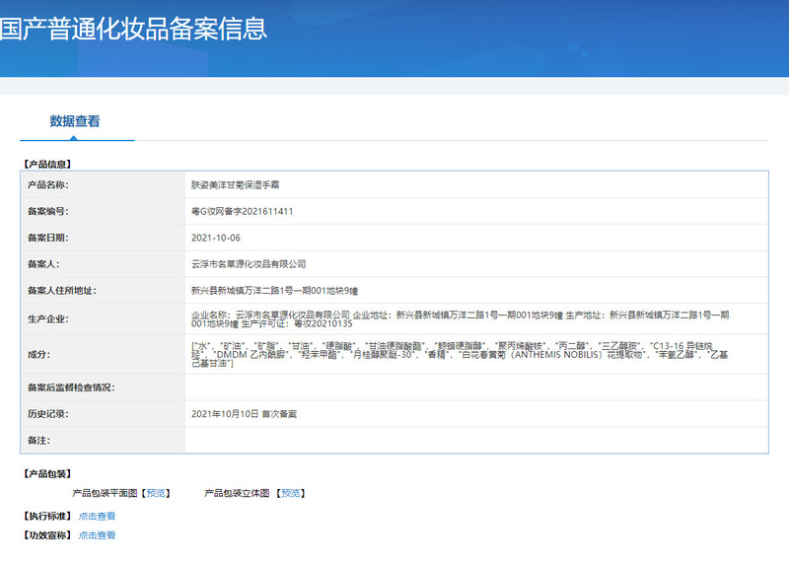Image resolution: width=789 pixels, height=563 pixels.
Task: Open the 数据查看 tab
Action: coord(75,121)
